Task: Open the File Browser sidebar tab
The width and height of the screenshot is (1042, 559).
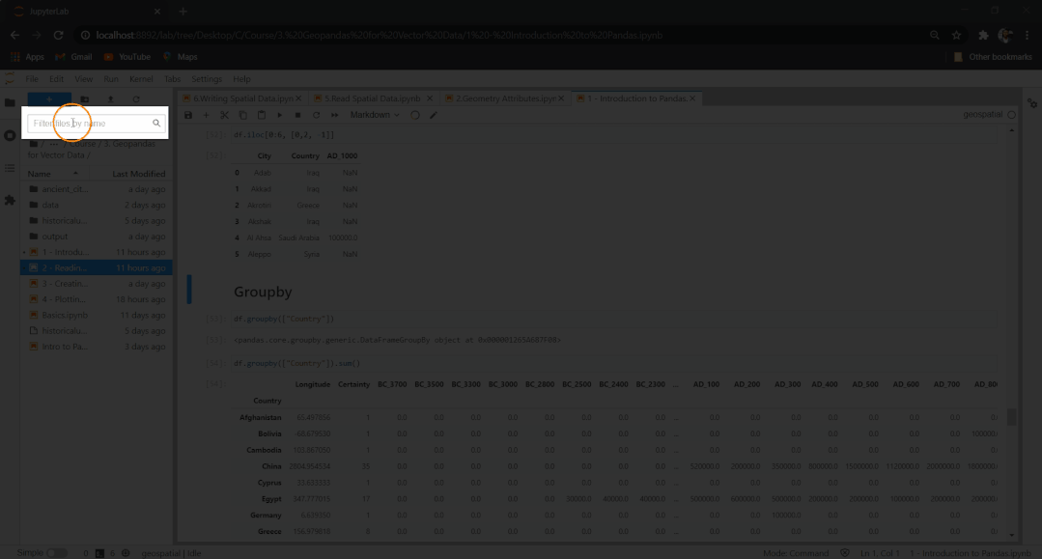Action: click(10, 103)
